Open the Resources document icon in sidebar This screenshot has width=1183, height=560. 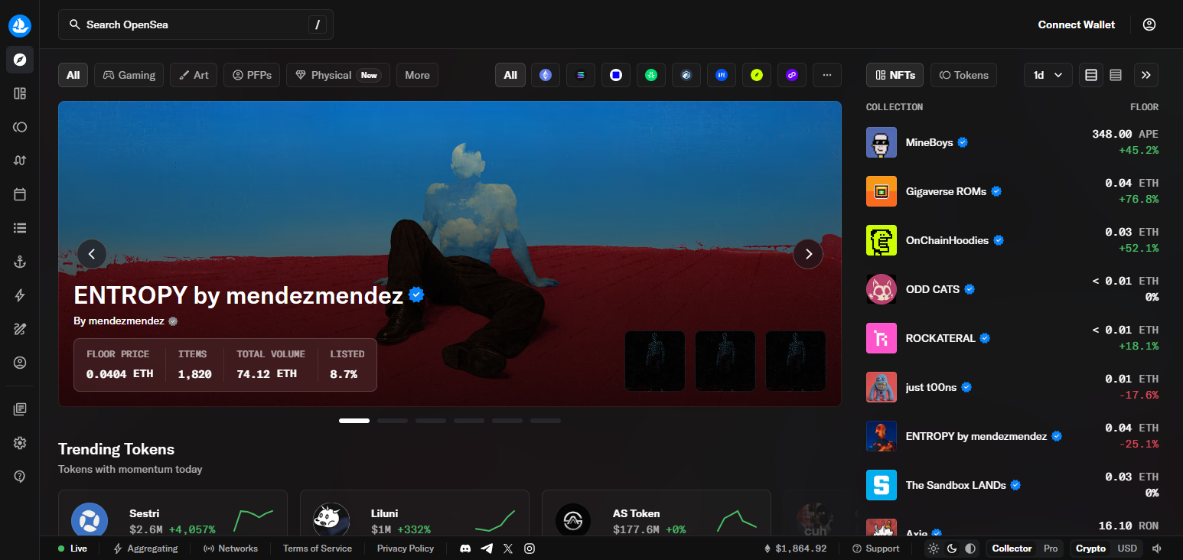tap(20, 409)
